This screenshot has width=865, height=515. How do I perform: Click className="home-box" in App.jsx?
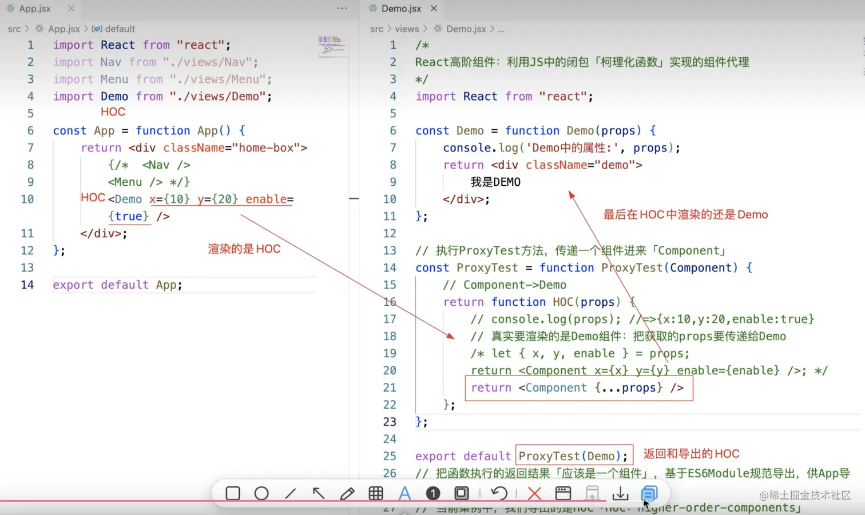tap(232, 147)
